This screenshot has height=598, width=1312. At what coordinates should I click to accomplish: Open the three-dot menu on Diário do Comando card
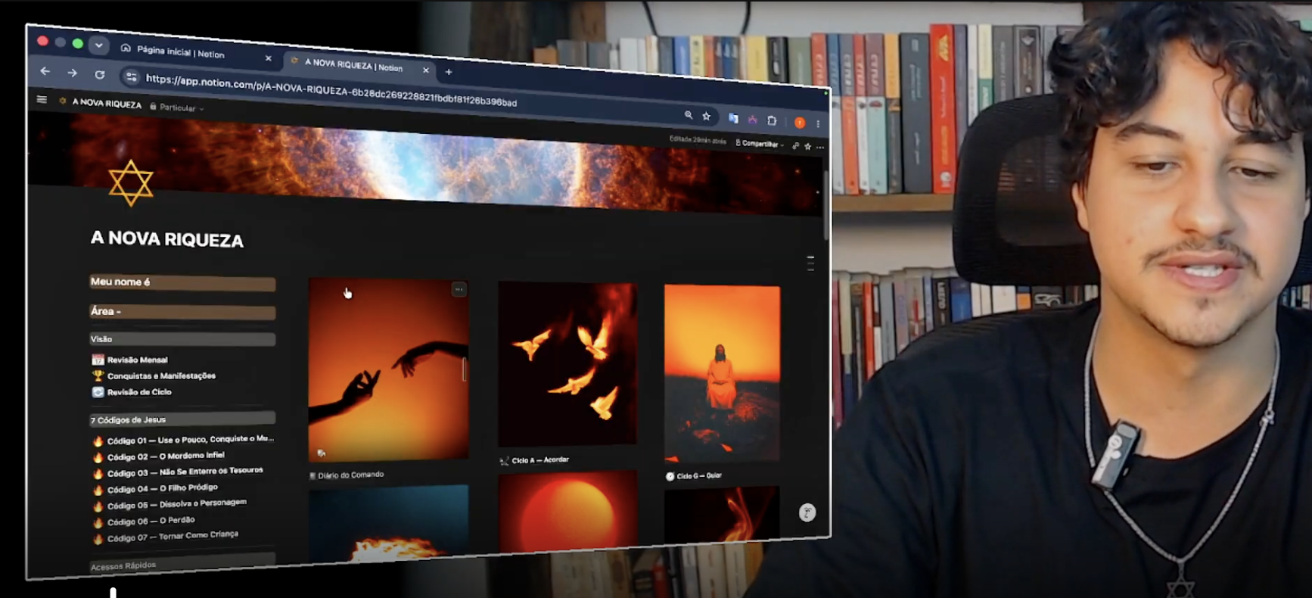(459, 289)
